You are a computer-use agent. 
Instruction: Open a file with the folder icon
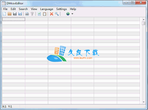[x=10, y=14]
